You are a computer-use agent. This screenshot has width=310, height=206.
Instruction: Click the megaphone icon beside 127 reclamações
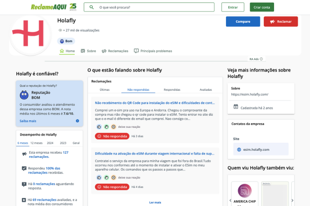24,154
